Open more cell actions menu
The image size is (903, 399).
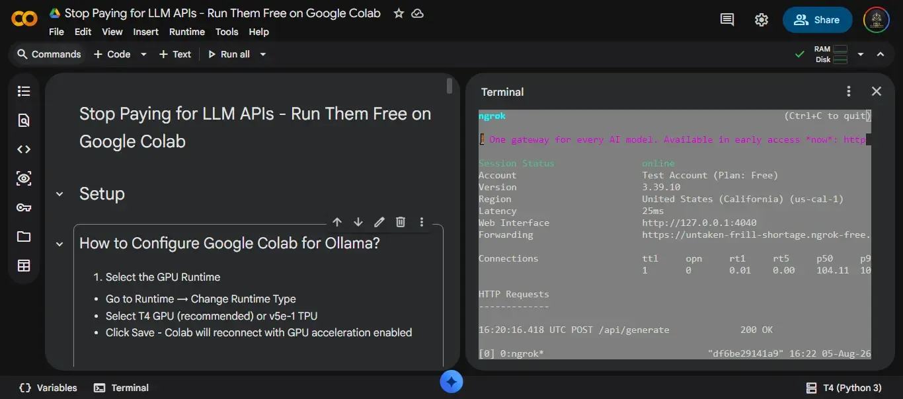click(x=422, y=222)
